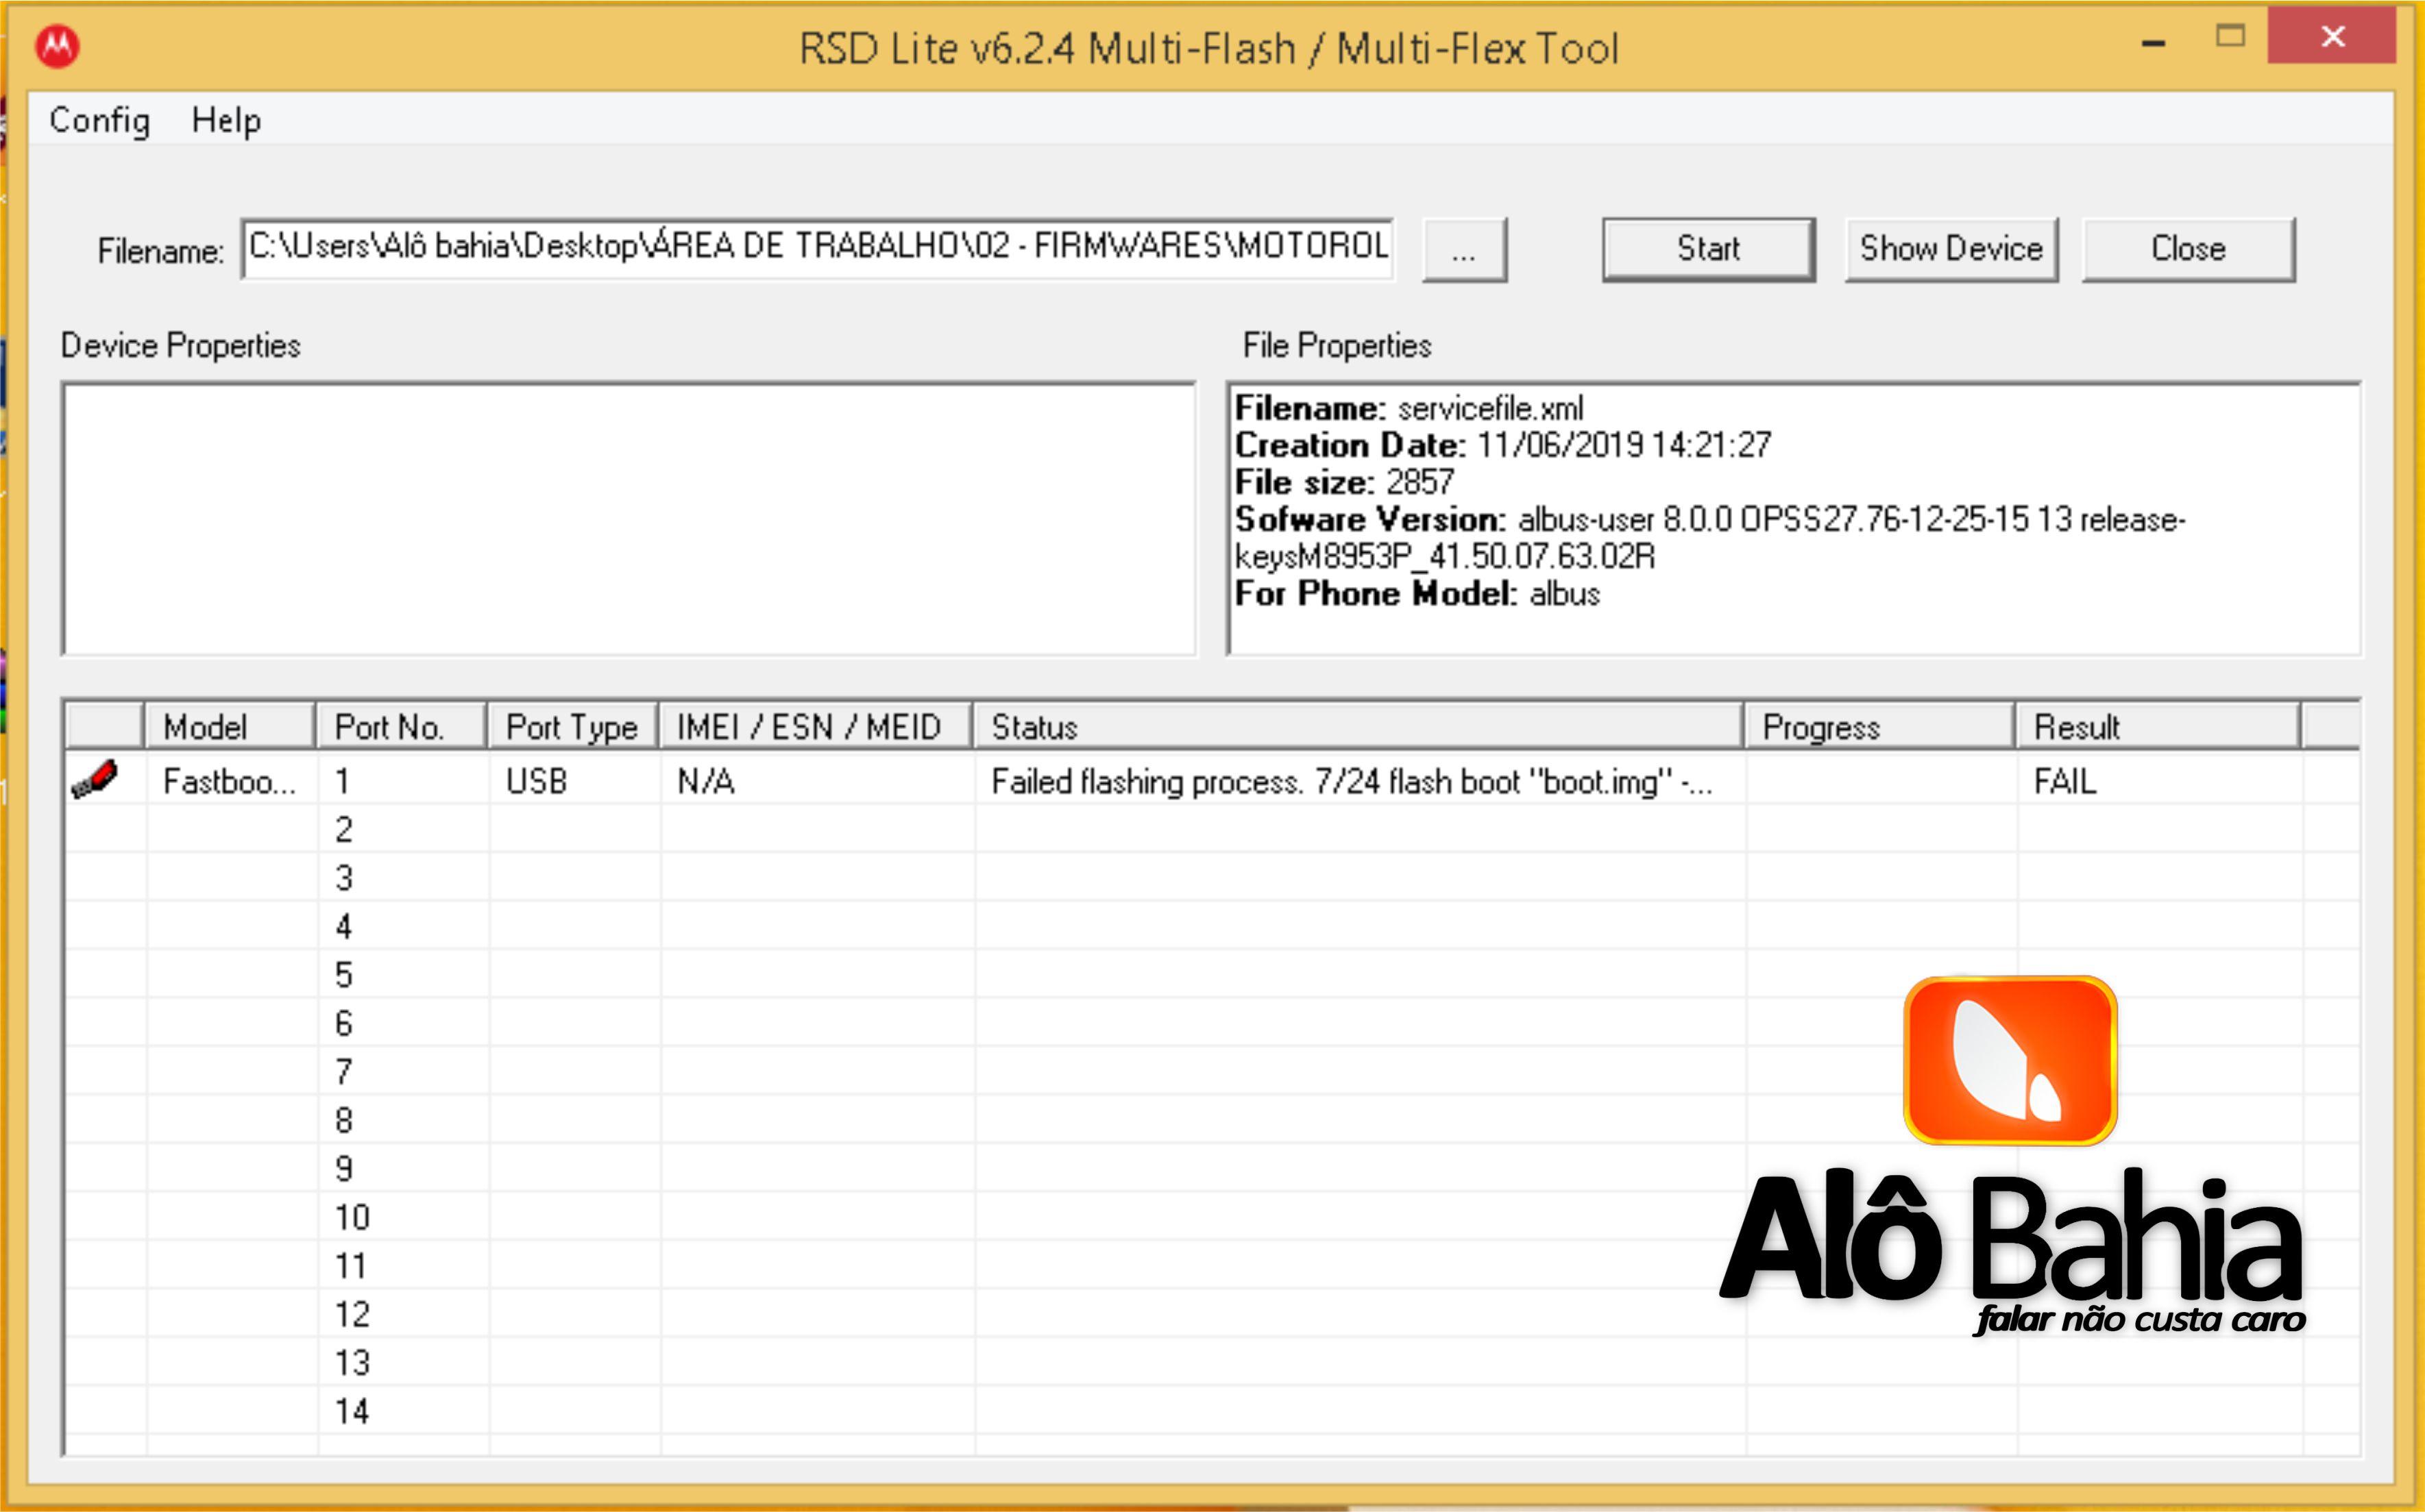
Task: Open the Help menu
Action: click(226, 120)
